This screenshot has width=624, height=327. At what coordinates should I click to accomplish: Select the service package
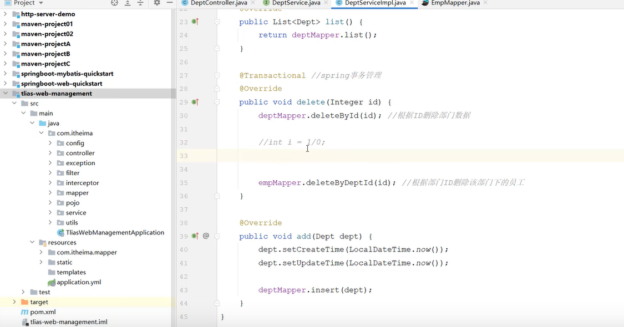[x=76, y=213]
